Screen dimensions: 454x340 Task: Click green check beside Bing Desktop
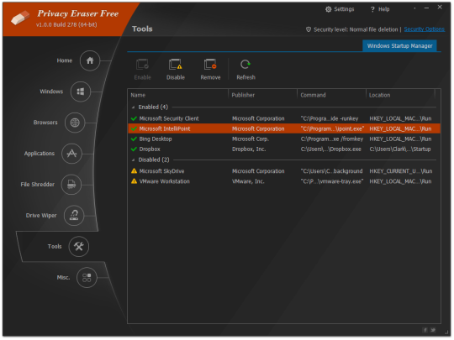point(134,139)
